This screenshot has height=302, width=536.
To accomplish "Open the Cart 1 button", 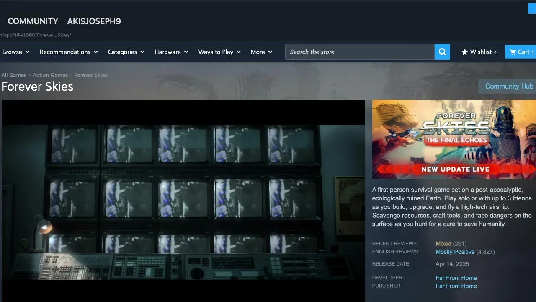I will (x=521, y=52).
